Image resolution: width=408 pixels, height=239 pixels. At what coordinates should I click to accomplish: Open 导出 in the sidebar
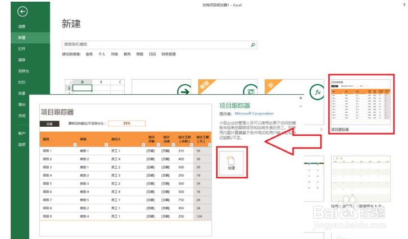click(22, 104)
